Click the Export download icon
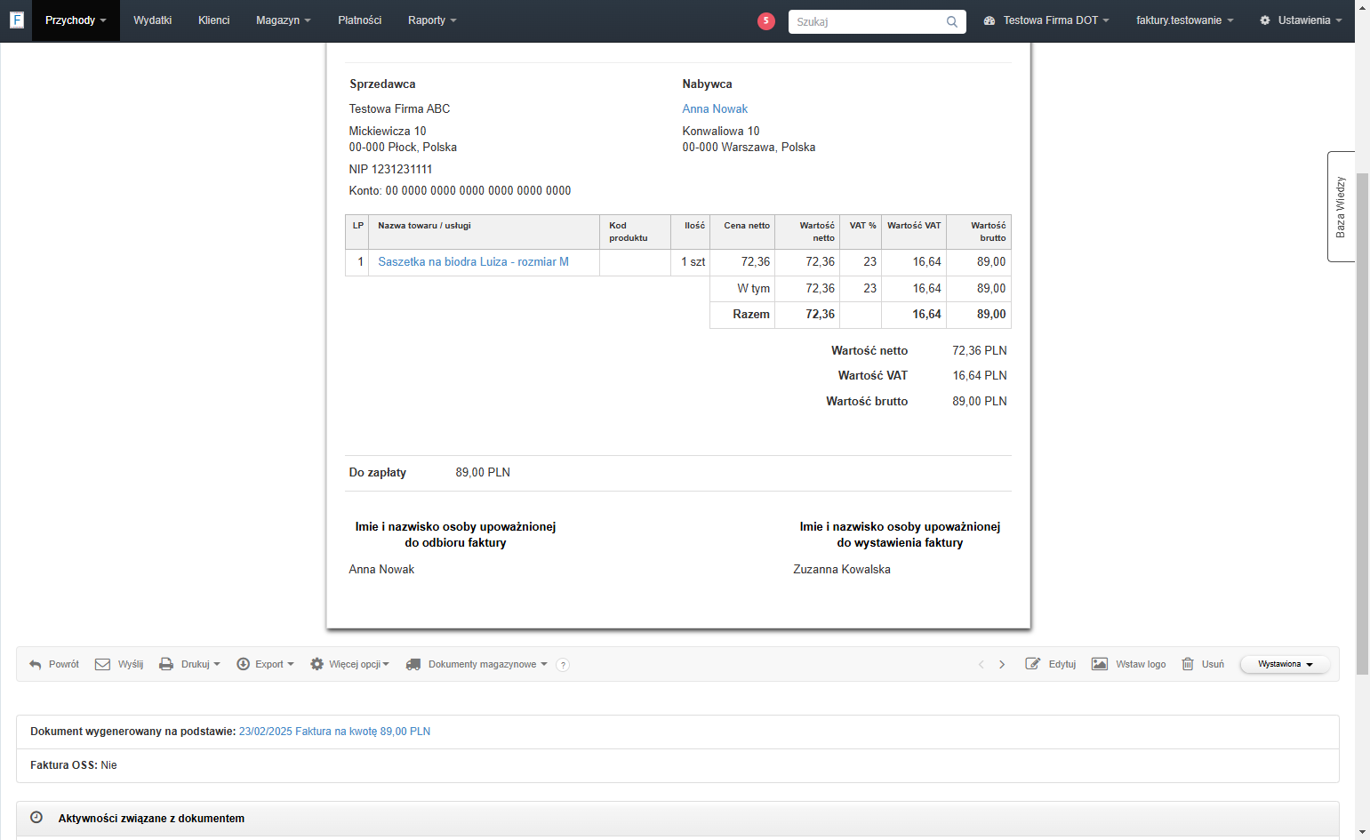1370x840 pixels. (x=243, y=664)
